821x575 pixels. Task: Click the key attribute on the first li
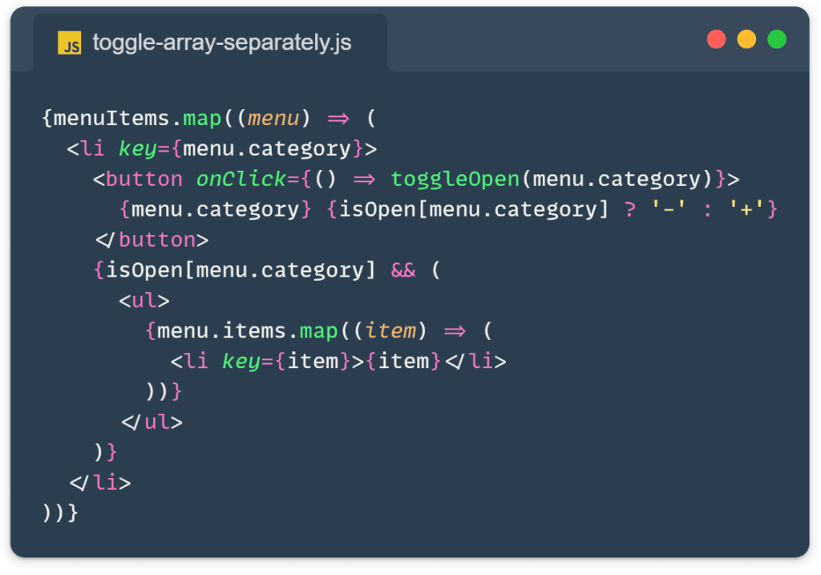(x=139, y=149)
